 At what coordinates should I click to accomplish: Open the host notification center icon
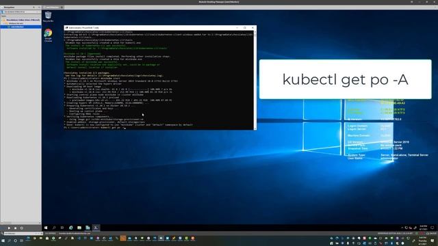(433, 241)
